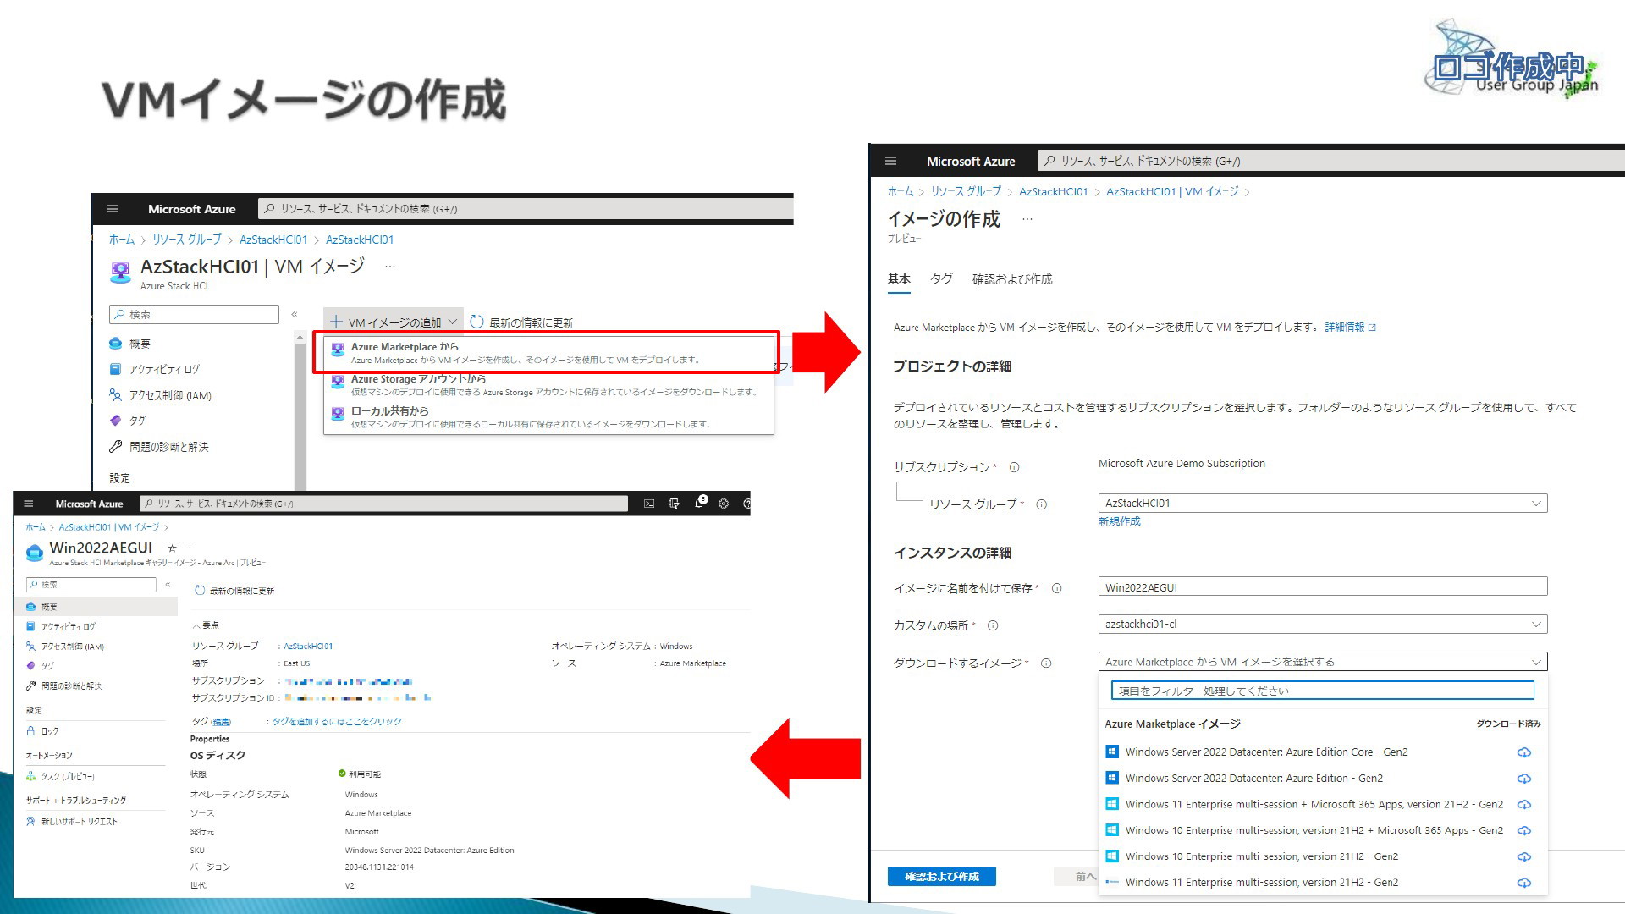This screenshot has height=914, width=1625.
Task: Open notifications bell in Win2022AEGUI window
Action: [x=700, y=503]
